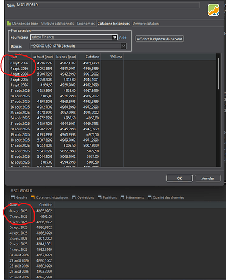The width and height of the screenshot is (226, 280).
Task: Open the Dernière cotation tab
Action: coord(146,24)
